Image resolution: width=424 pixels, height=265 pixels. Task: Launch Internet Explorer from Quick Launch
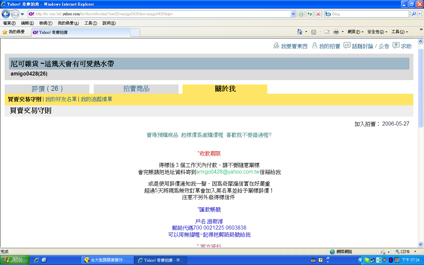coord(37,260)
